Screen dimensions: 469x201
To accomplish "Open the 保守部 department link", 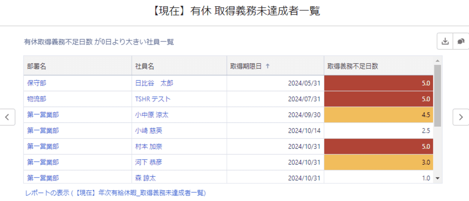I will point(37,83).
